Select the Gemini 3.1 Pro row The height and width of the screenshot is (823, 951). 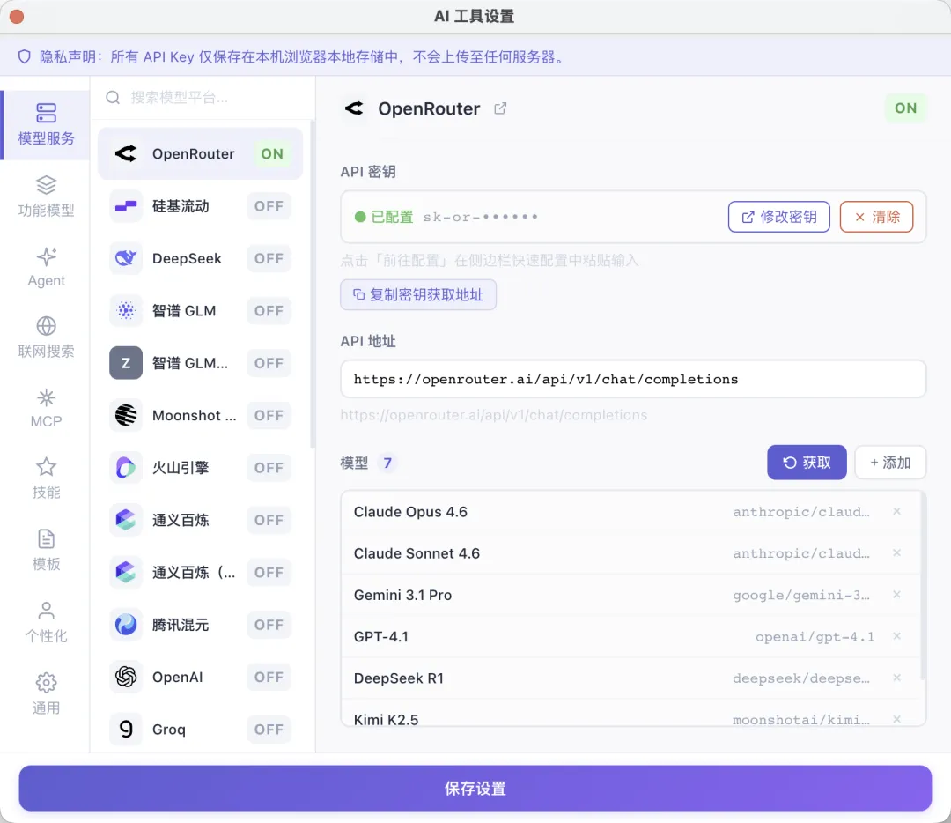[x=630, y=595]
